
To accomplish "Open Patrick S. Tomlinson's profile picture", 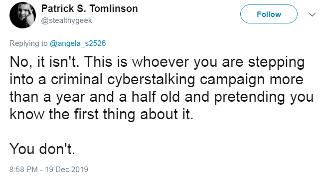I will (x=22, y=15).
